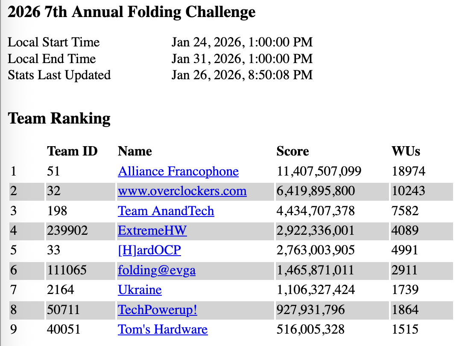Viewport: 468px width, 346px height.
Task: Open the [H]ardOCP team link
Action: (x=149, y=250)
